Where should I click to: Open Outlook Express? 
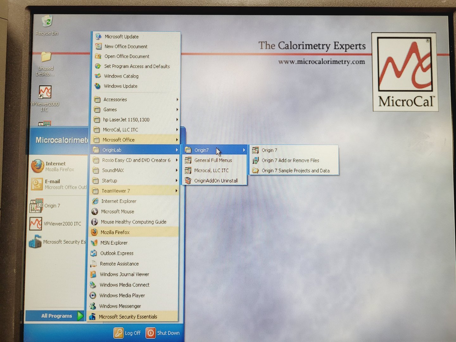pos(116,253)
